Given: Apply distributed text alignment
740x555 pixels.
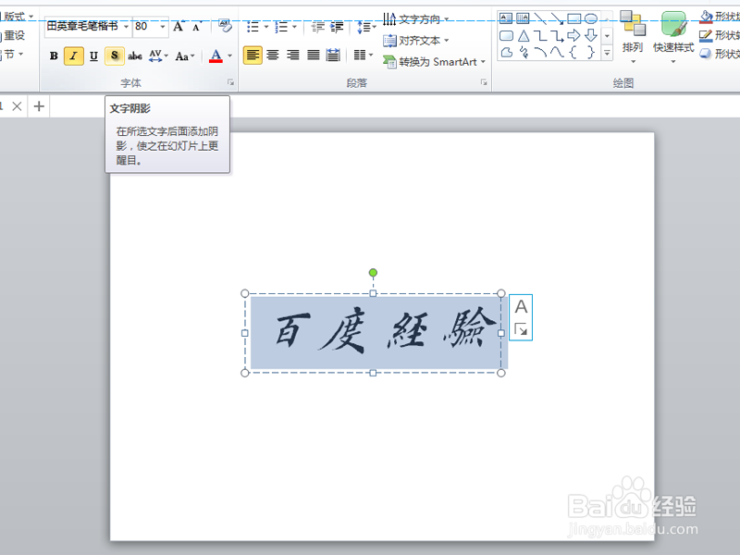Looking at the screenshot, I should [333, 55].
